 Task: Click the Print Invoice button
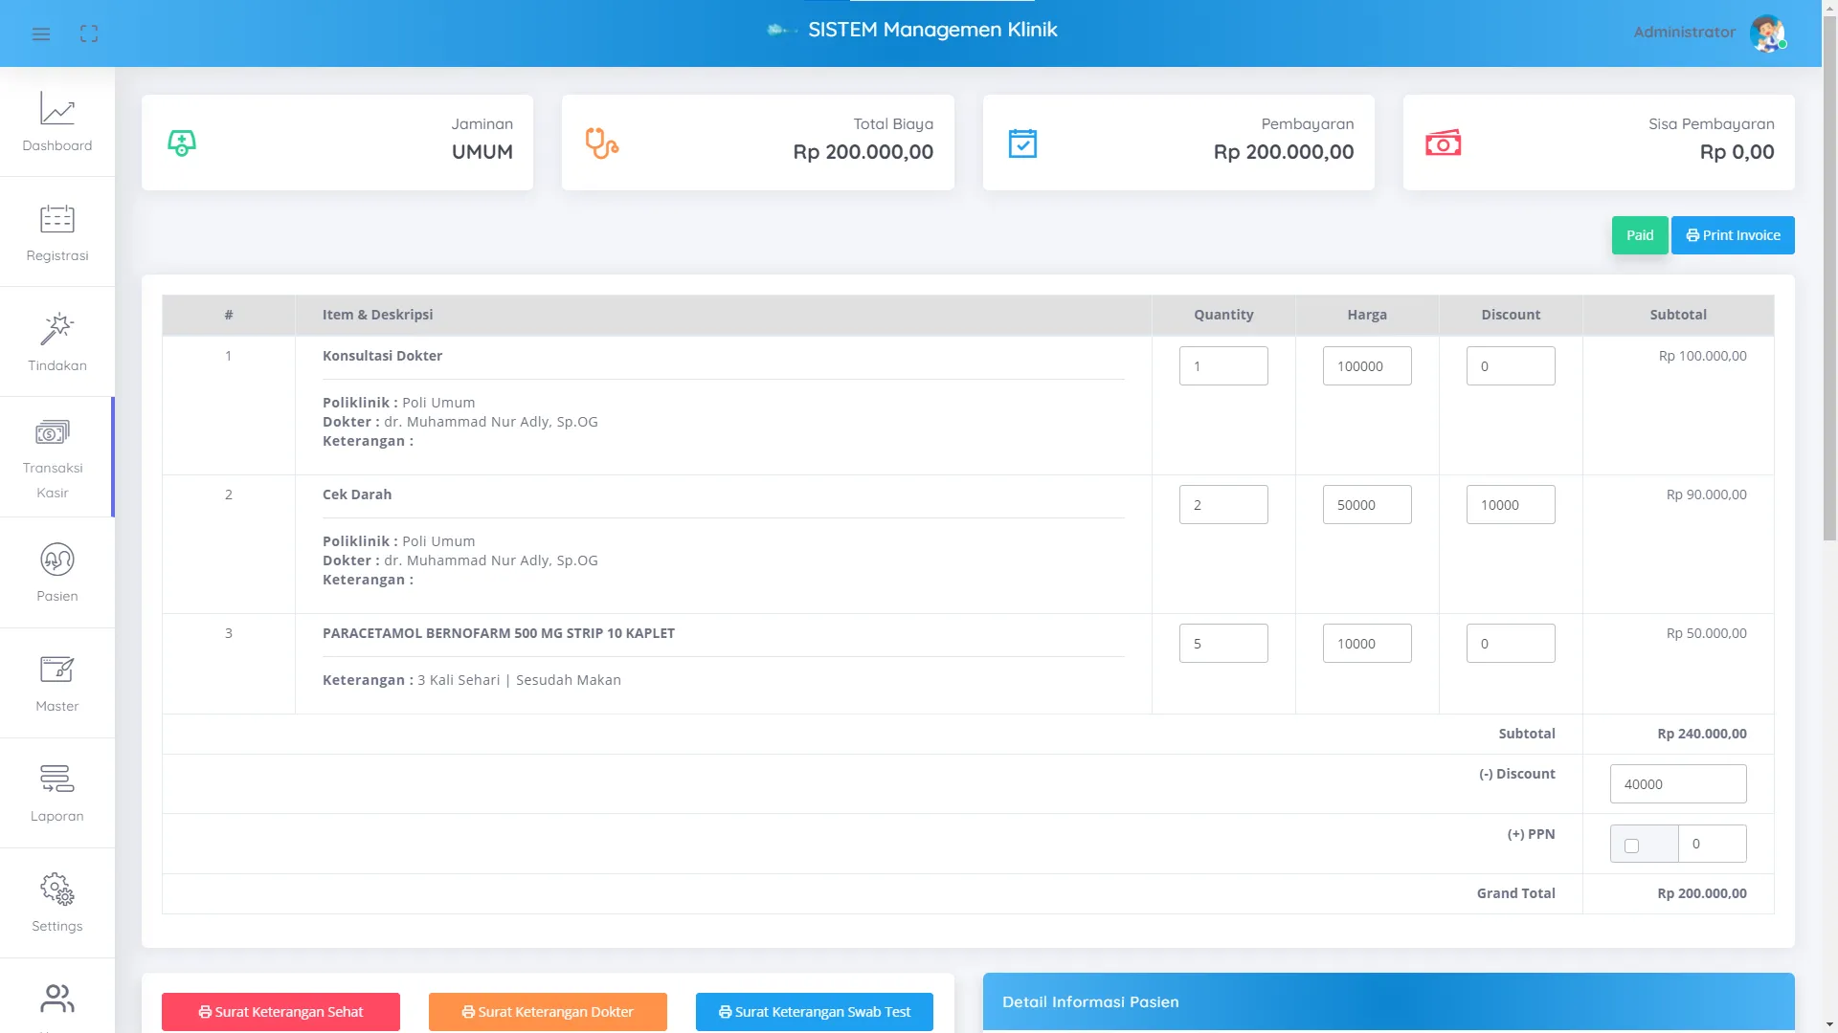click(x=1733, y=235)
